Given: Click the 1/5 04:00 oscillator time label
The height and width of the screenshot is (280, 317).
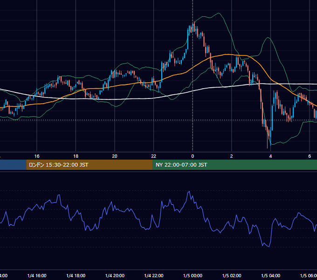Looking at the screenshot, I should [x=271, y=275].
